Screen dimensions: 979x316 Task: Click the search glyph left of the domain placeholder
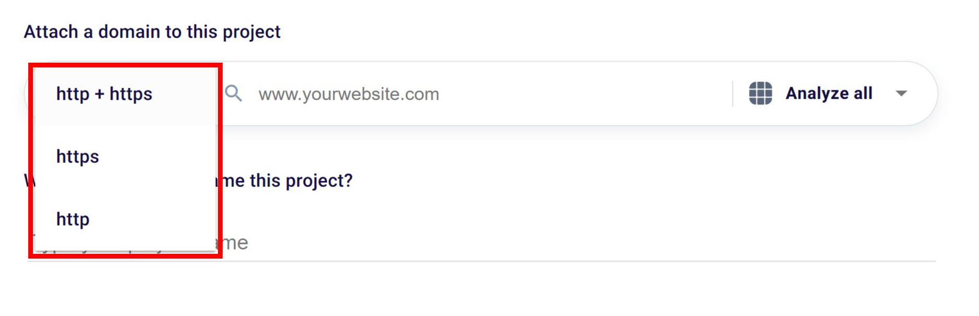pyautogui.click(x=233, y=93)
